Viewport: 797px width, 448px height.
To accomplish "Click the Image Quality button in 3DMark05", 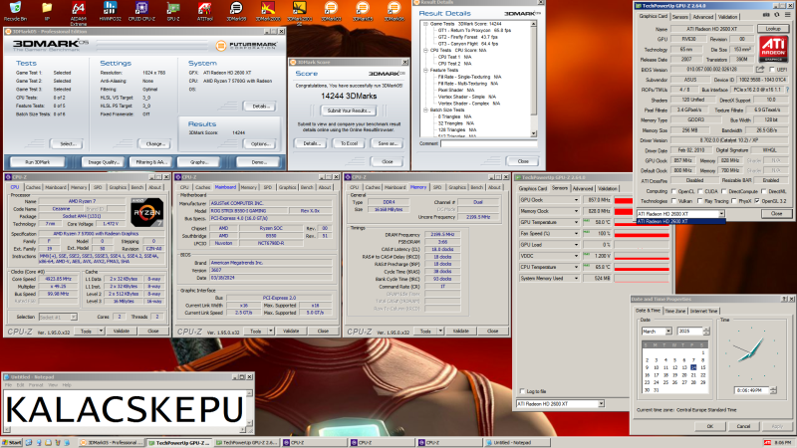I will [104, 162].
